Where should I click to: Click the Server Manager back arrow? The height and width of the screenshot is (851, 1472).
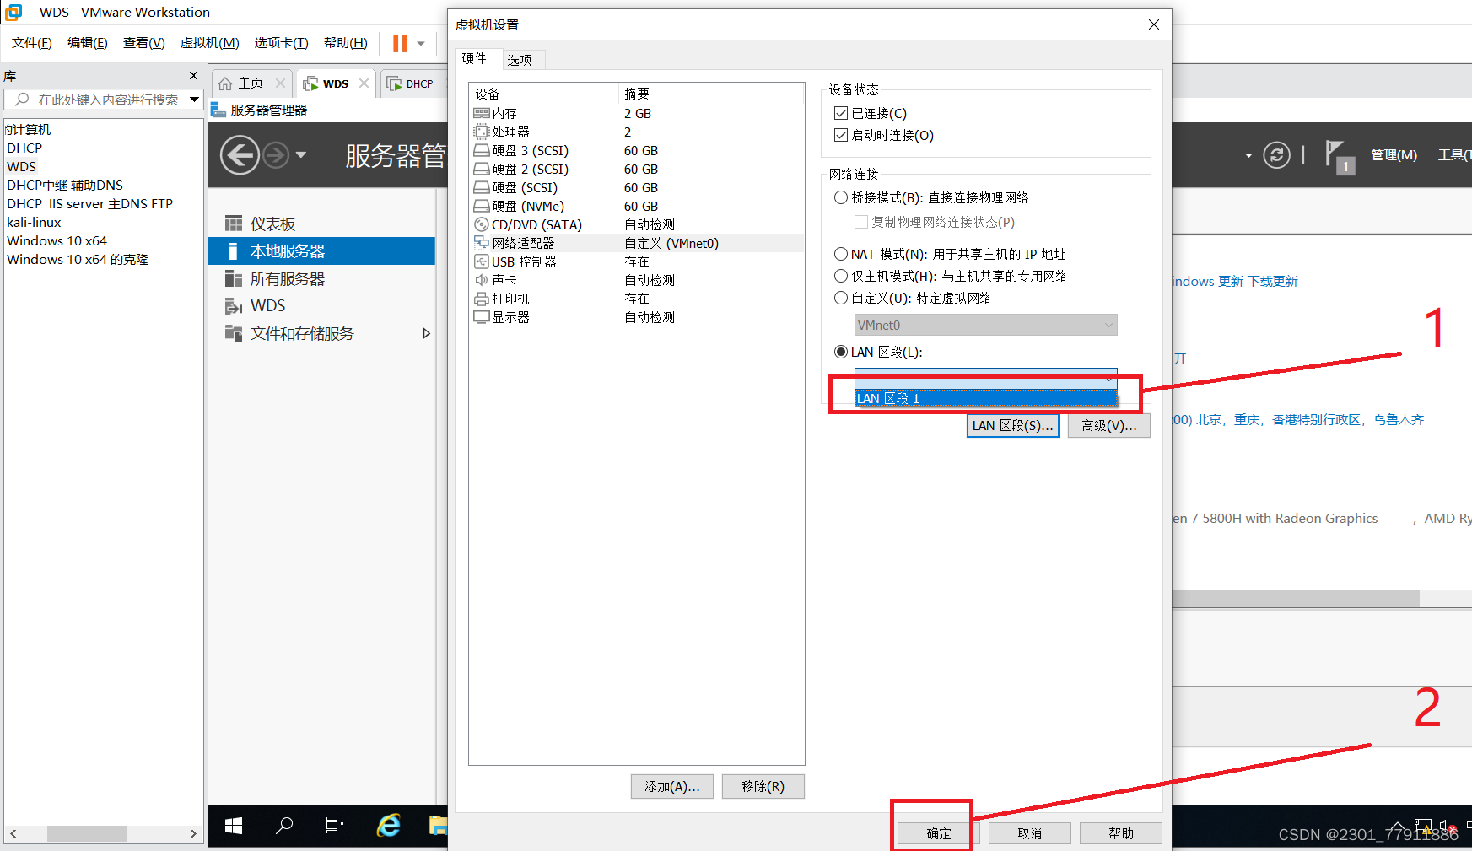click(x=240, y=155)
